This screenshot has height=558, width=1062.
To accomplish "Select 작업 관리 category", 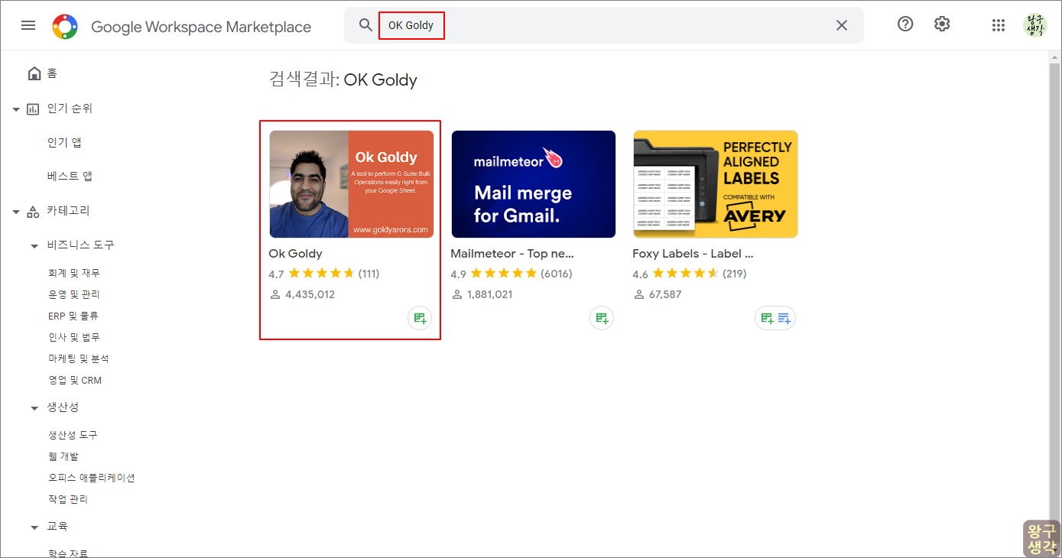I will (68, 499).
